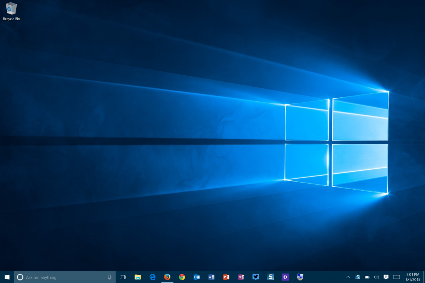The width and height of the screenshot is (425, 283).
Task: Open the volume control in the tray
Action: coord(376,277)
